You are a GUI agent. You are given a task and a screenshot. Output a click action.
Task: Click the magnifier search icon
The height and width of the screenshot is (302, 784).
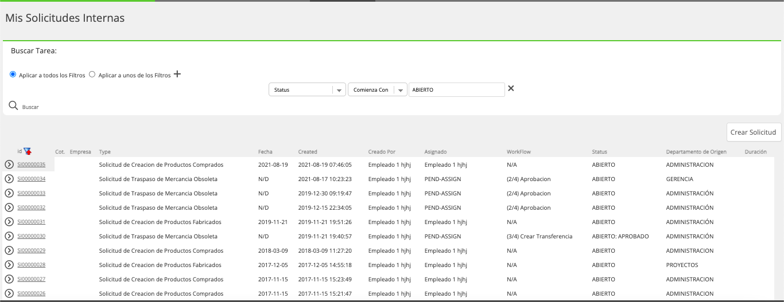pos(13,105)
